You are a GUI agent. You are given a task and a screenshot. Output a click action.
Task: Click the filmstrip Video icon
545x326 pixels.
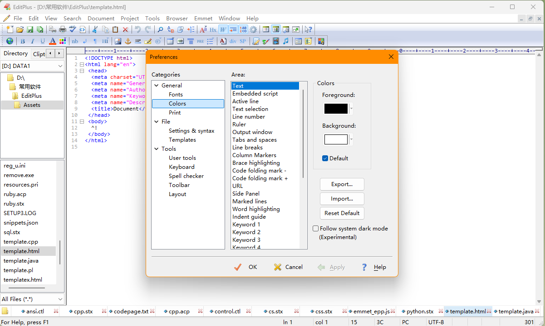[x=275, y=41]
